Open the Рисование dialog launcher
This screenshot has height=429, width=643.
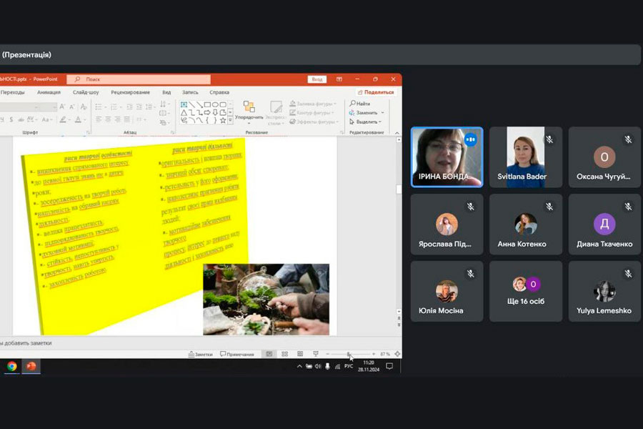point(342,132)
